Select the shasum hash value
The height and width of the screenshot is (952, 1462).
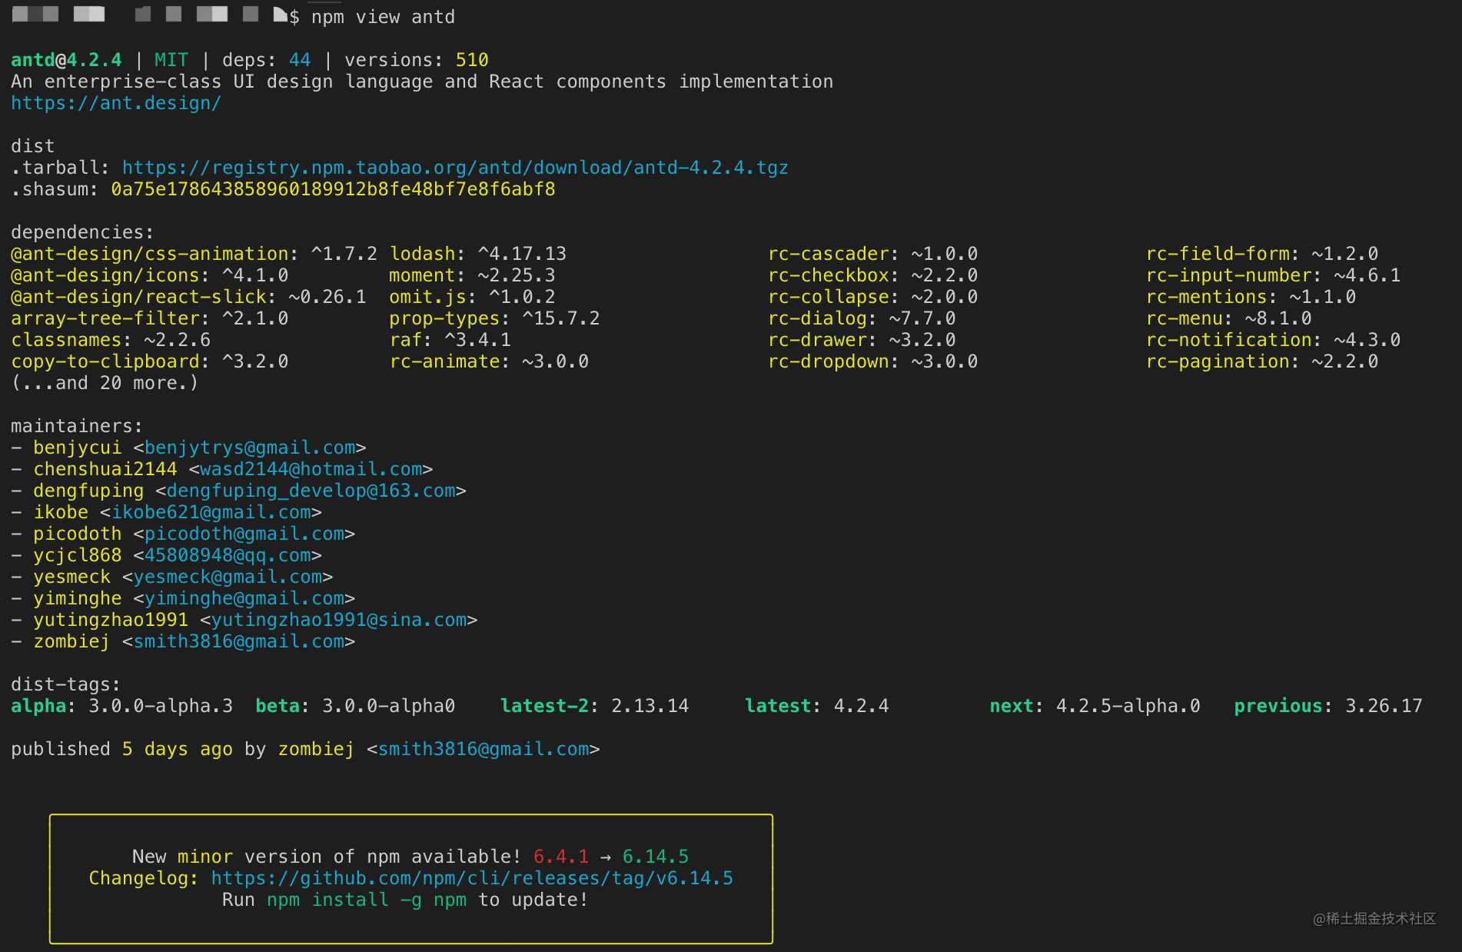(x=333, y=189)
